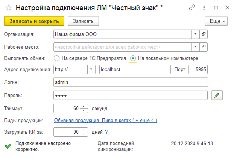
Task: Click into the Логин field
Action: coord(131,82)
